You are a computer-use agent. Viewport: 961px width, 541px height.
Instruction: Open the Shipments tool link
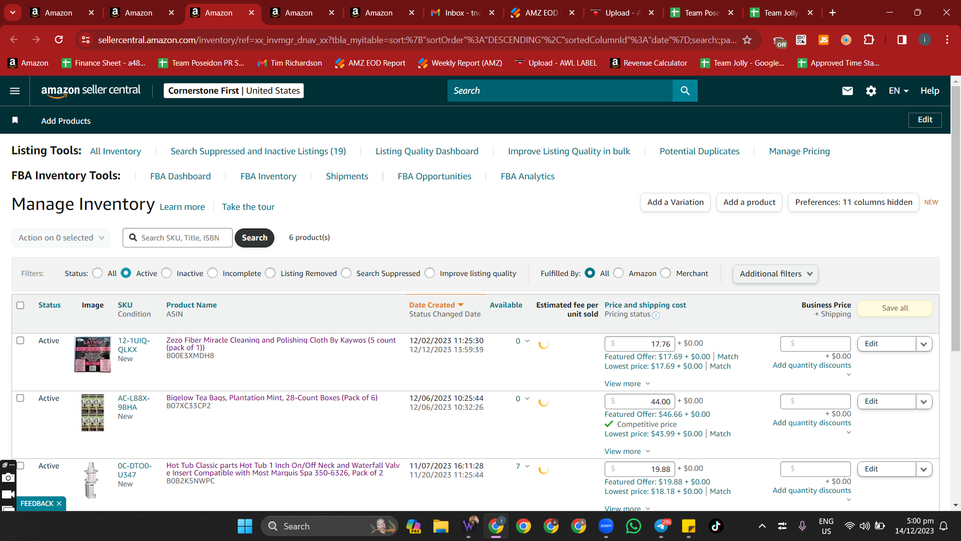[x=347, y=176]
